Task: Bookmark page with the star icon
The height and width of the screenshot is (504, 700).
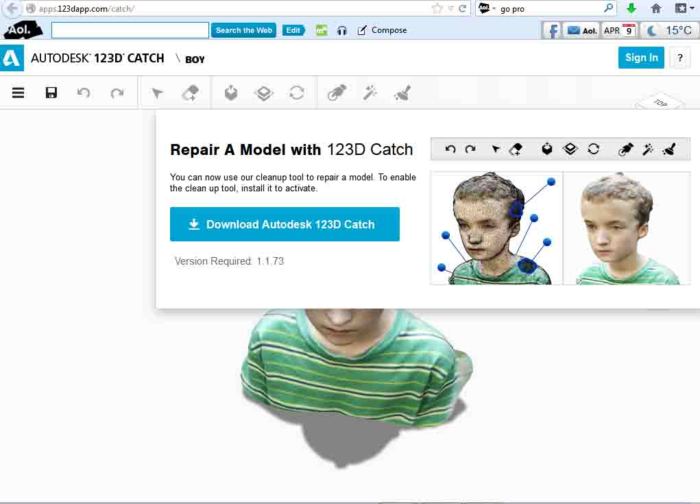Action: 437,8
